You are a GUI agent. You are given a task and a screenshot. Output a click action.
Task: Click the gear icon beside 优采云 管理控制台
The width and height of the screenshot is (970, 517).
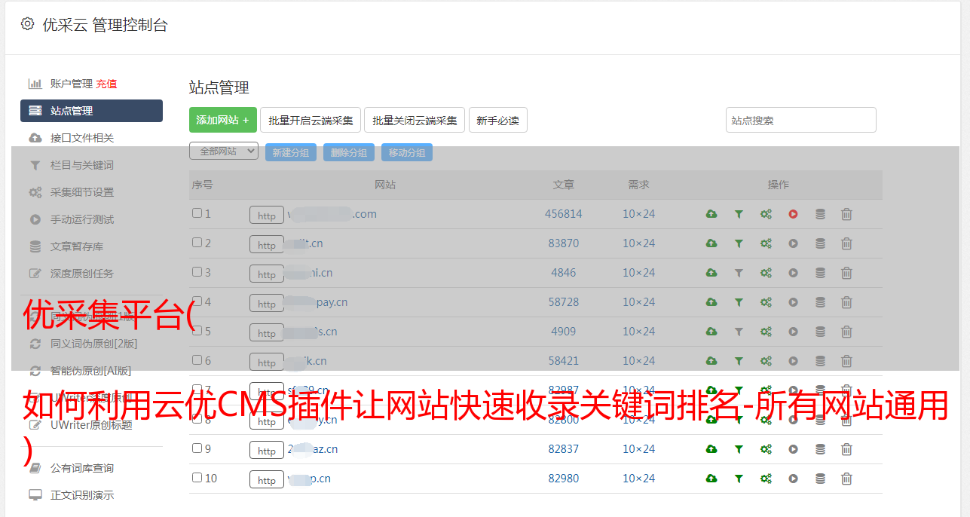click(28, 24)
